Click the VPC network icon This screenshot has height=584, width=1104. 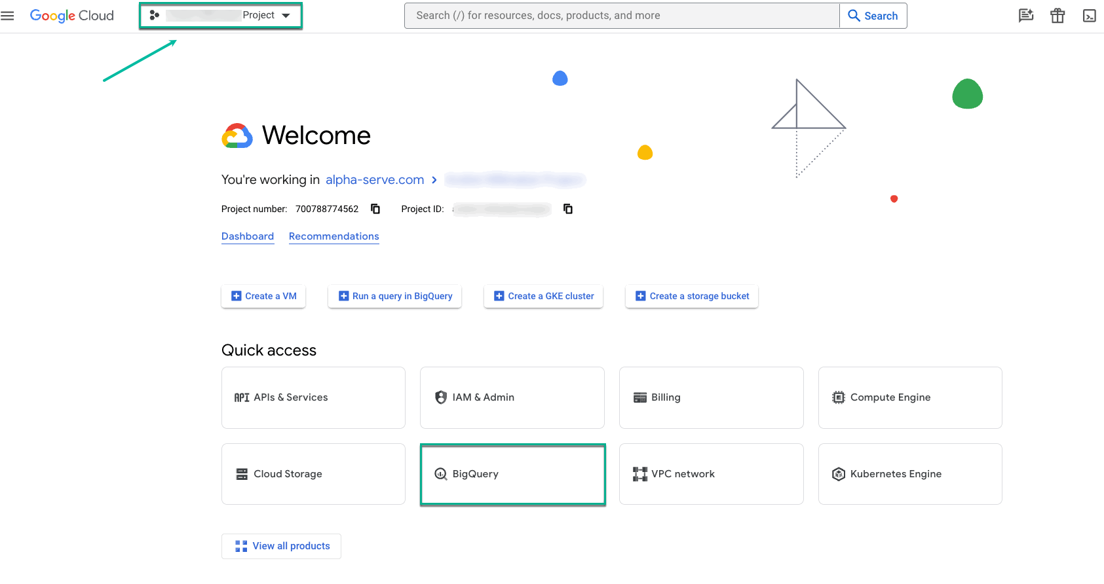(640, 474)
